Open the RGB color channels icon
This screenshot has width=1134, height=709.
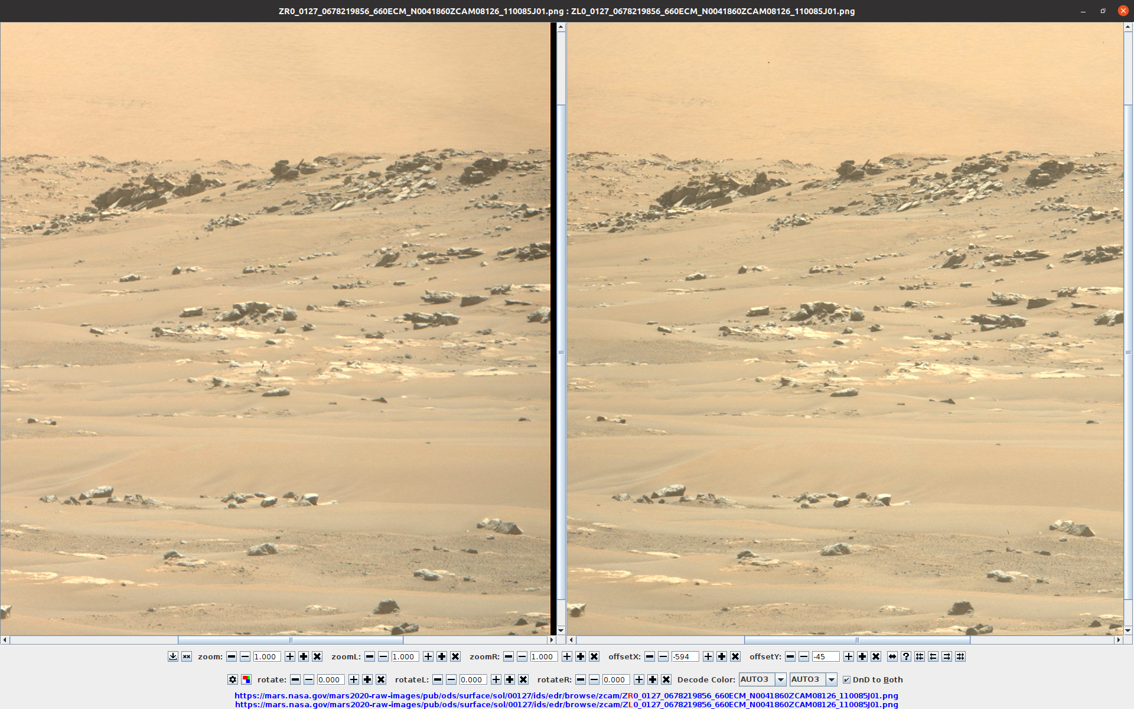pyautogui.click(x=246, y=679)
